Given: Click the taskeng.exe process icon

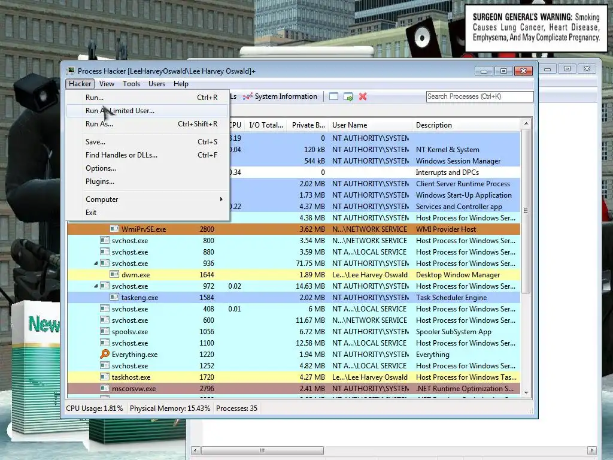Looking at the screenshot, I should point(114,297).
